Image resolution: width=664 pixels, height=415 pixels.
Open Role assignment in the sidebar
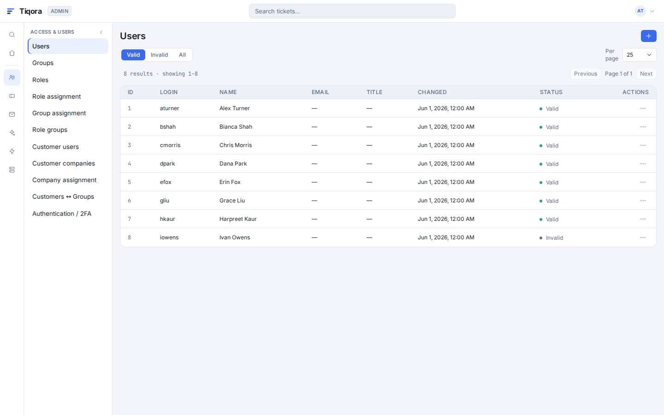[x=68, y=96]
